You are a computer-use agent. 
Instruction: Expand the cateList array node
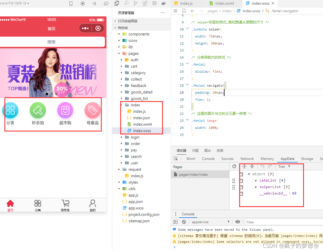pos(256,181)
